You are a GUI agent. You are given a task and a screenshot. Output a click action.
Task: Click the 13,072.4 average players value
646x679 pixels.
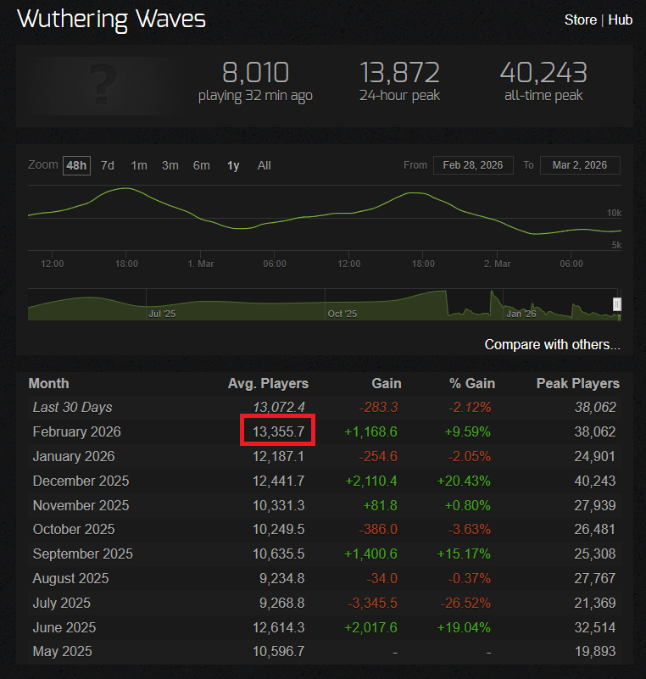[278, 408]
